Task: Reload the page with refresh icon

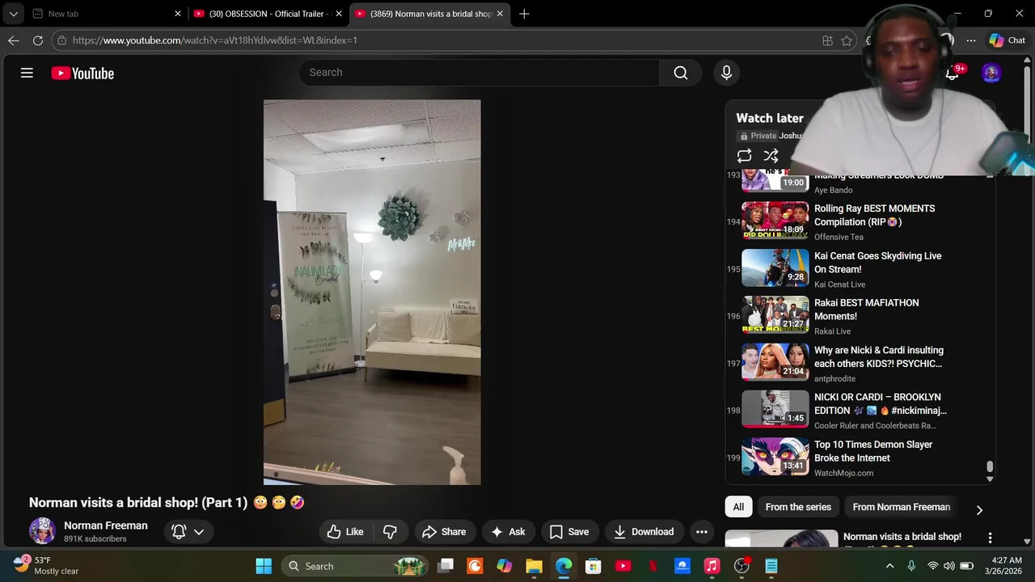Action: [38, 40]
